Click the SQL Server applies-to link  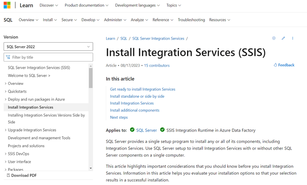point(147,130)
